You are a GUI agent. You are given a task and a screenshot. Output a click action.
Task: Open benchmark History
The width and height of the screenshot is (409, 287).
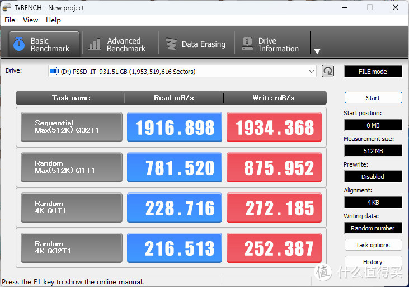coord(373,262)
